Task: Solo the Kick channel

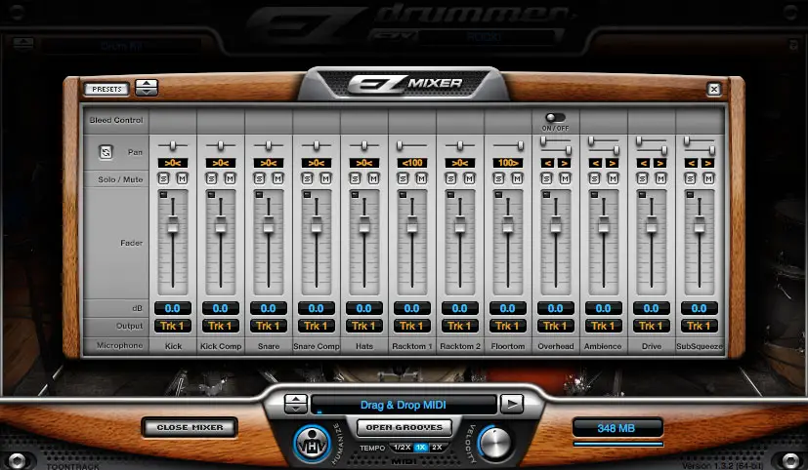Action: point(164,178)
